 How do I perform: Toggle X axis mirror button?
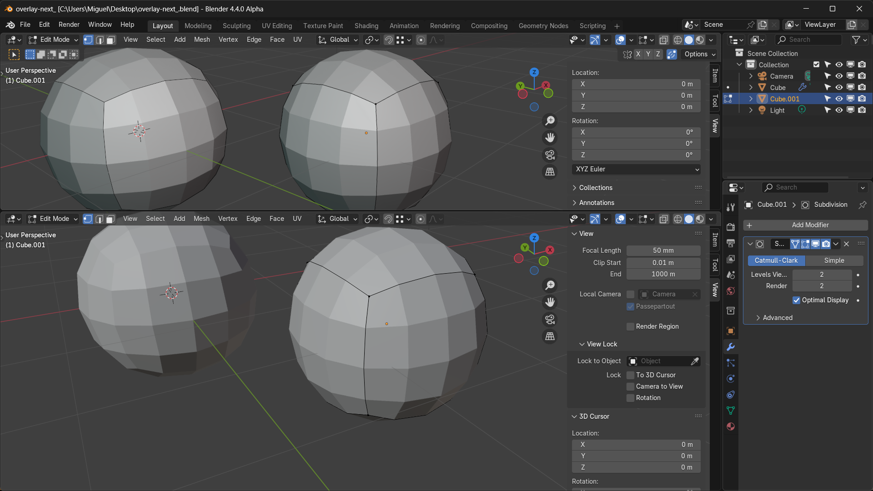pos(638,54)
